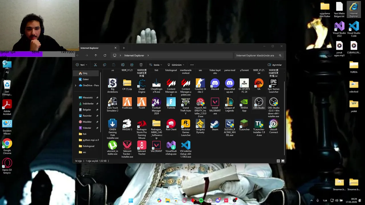Expand chevron after Internet Explorer breadcrumb
The image size is (365, 205).
coord(148,56)
